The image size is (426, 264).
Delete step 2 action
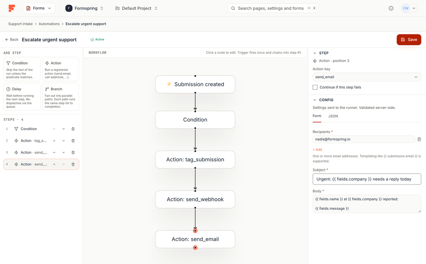tap(73, 141)
